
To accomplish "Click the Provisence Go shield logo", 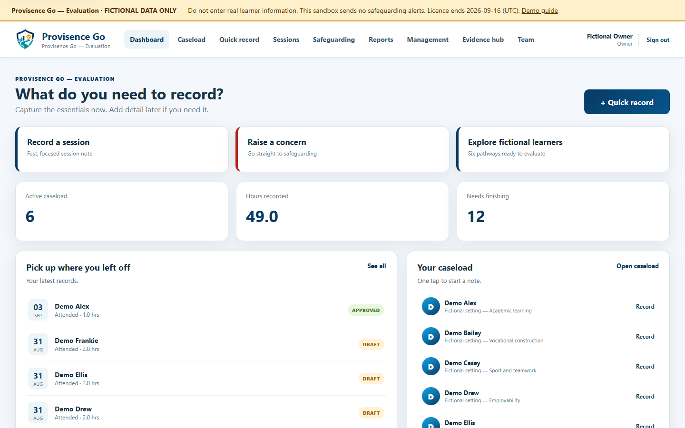I will tap(25, 39).
